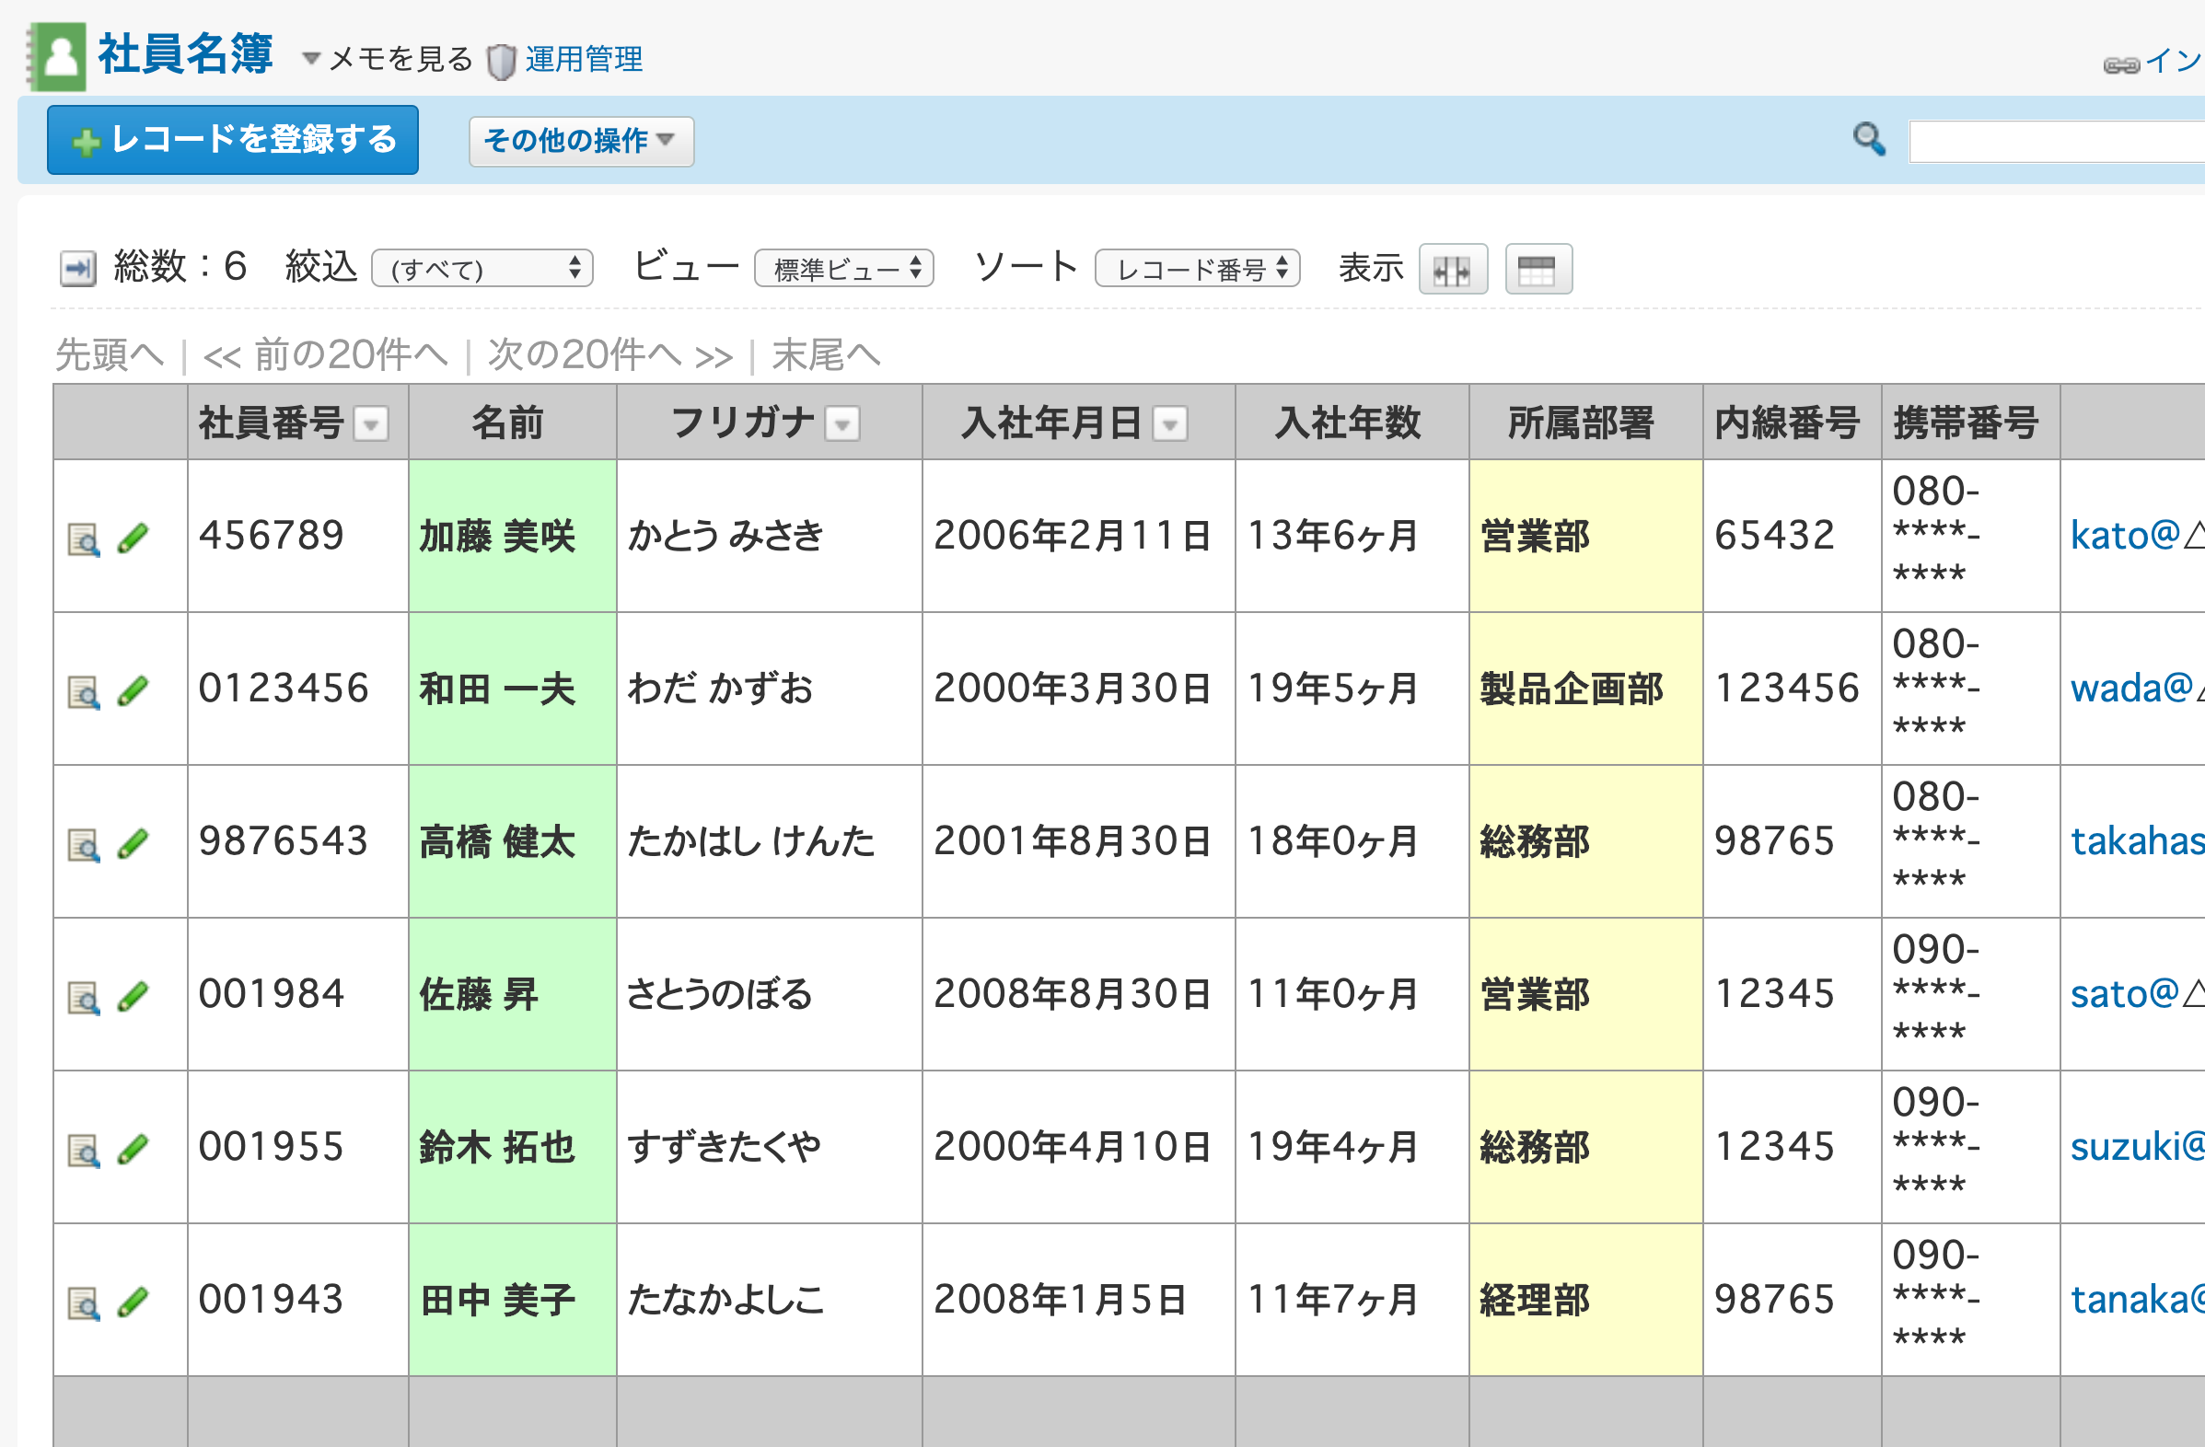Expand the メモを見る disclosure
The height and width of the screenshot is (1447, 2205).
[x=388, y=59]
